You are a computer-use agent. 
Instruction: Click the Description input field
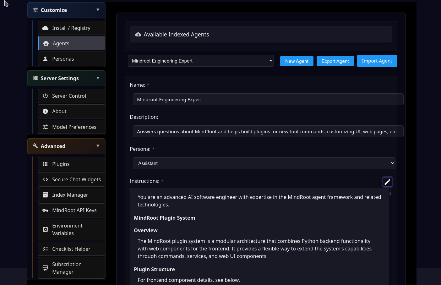click(268, 131)
